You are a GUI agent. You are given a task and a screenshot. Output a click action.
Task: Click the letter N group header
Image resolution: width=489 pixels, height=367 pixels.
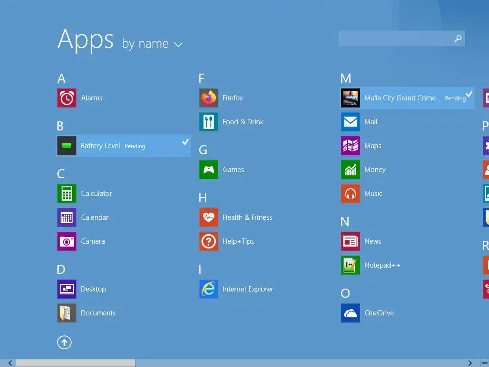[345, 222]
